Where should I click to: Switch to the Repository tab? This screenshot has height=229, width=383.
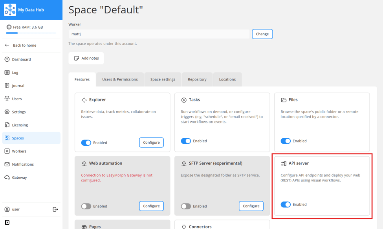(x=197, y=79)
